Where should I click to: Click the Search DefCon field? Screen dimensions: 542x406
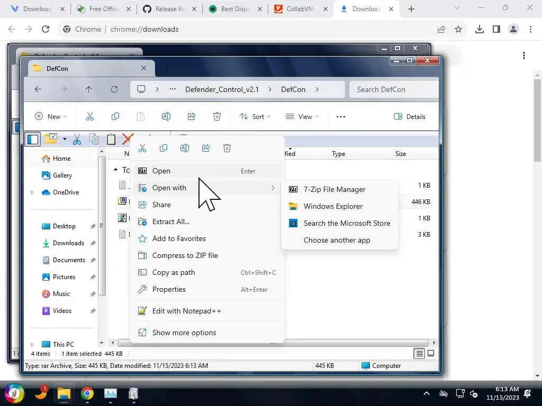(x=394, y=89)
